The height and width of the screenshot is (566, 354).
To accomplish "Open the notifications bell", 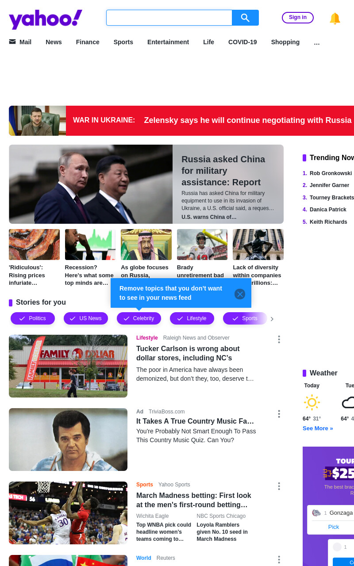I will [x=335, y=18].
